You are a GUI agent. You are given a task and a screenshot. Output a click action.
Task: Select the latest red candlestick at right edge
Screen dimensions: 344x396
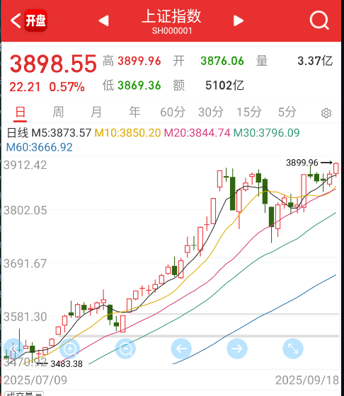[336, 169]
